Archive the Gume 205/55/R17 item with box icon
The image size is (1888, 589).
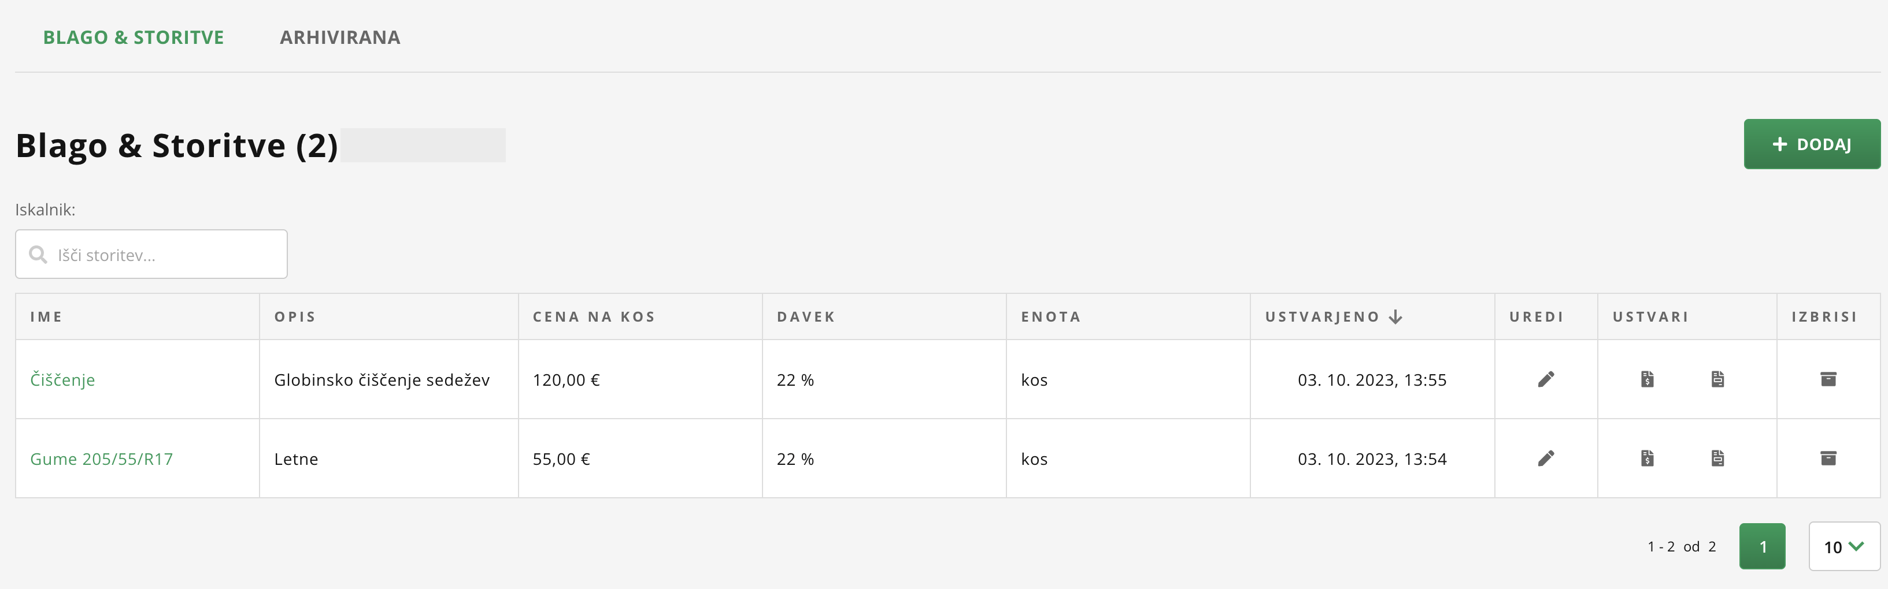click(1828, 458)
